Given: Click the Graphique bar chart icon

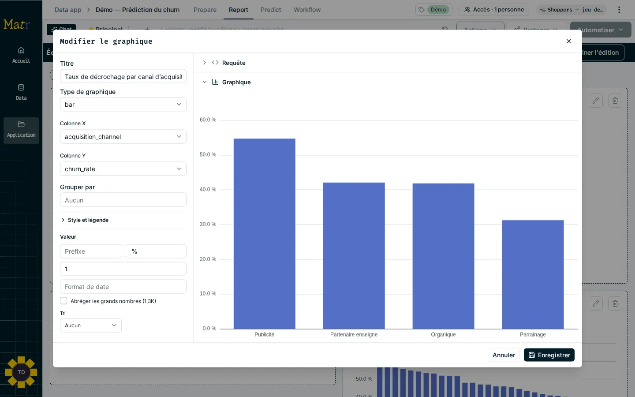Looking at the screenshot, I should 215,82.
